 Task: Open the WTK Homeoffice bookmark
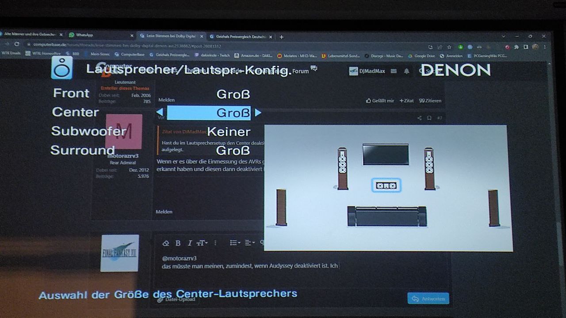tap(43, 53)
